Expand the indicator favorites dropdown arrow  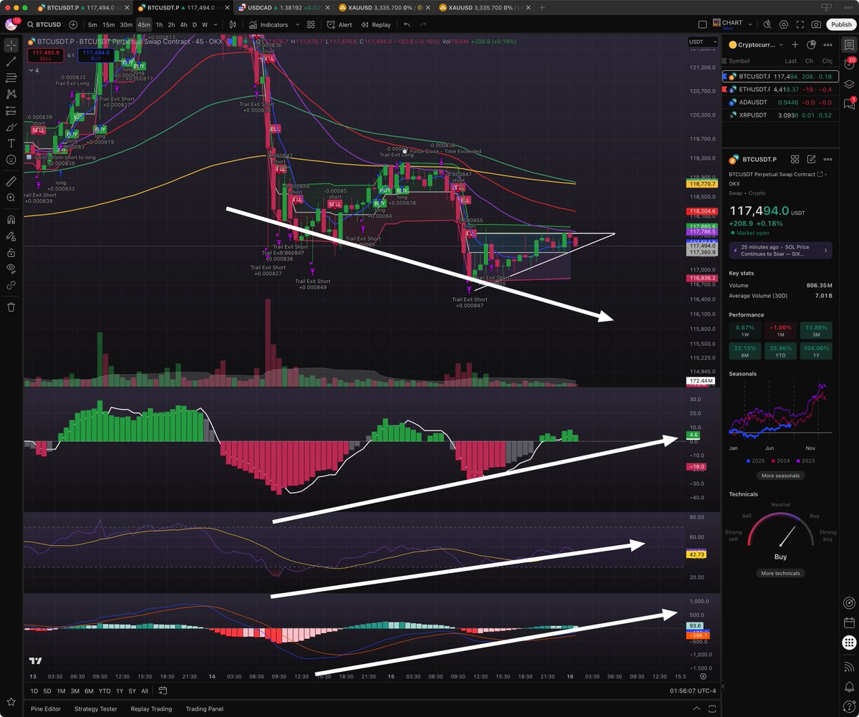(296, 24)
